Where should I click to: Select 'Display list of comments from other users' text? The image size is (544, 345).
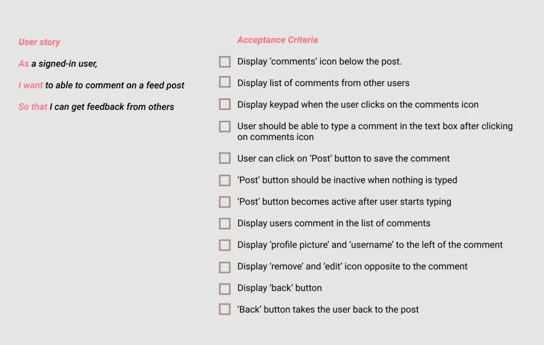point(324,83)
